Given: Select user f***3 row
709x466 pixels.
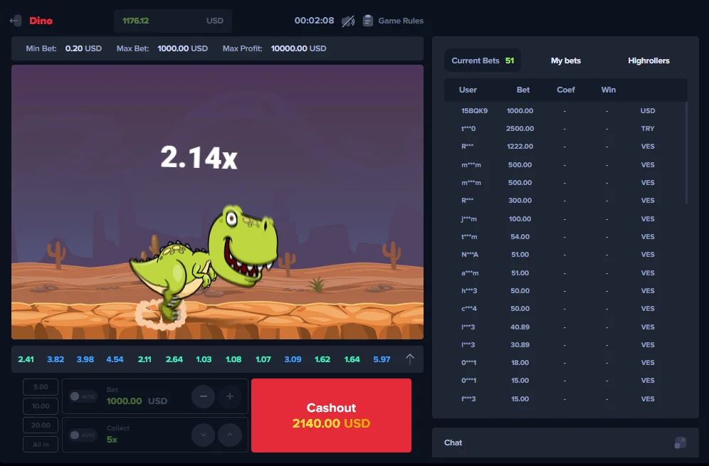Looking at the screenshot, I should tap(565, 398).
